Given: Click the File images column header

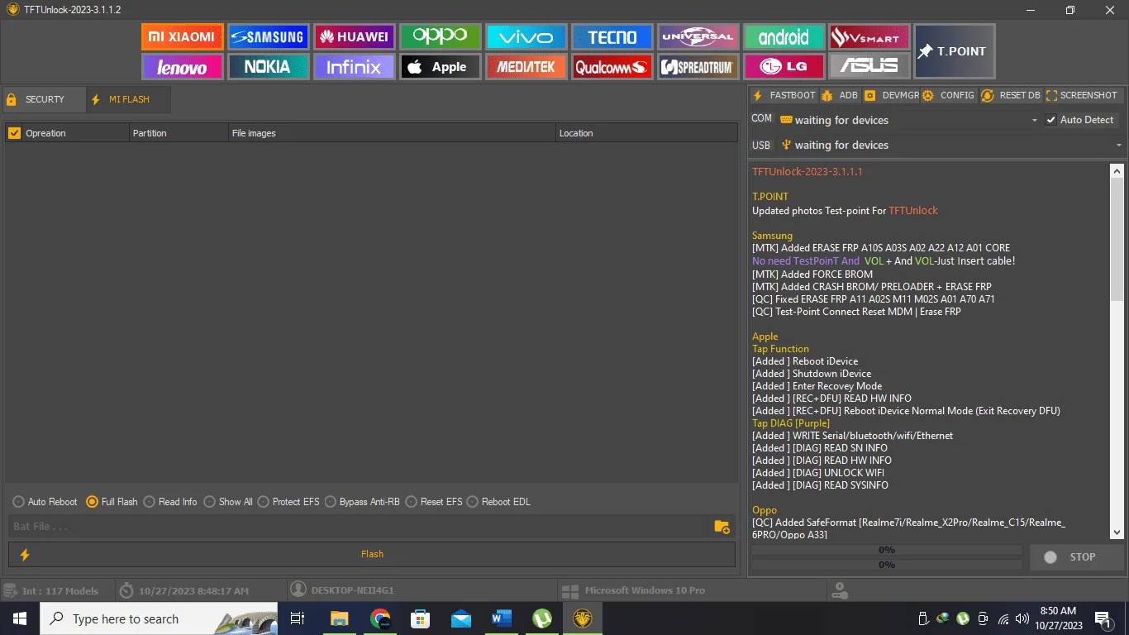Looking at the screenshot, I should tap(393, 132).
